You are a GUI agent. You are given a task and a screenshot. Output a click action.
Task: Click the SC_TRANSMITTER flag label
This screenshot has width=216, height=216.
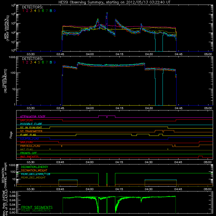31,131
